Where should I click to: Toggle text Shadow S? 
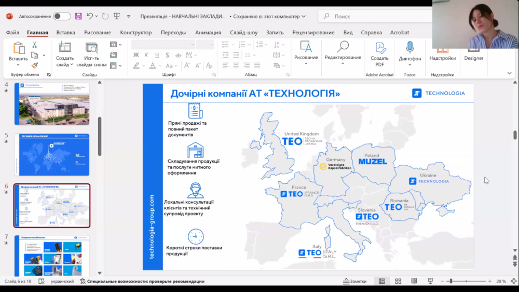tap(167, 55)
